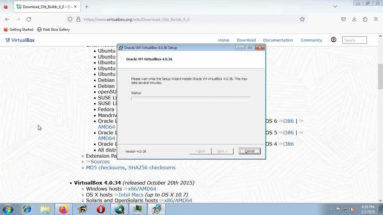The width and height of the screenshot is (383, 215).
Task: Open Windows hosts x86/AMD64 link
Action: (x=142, y=189)
